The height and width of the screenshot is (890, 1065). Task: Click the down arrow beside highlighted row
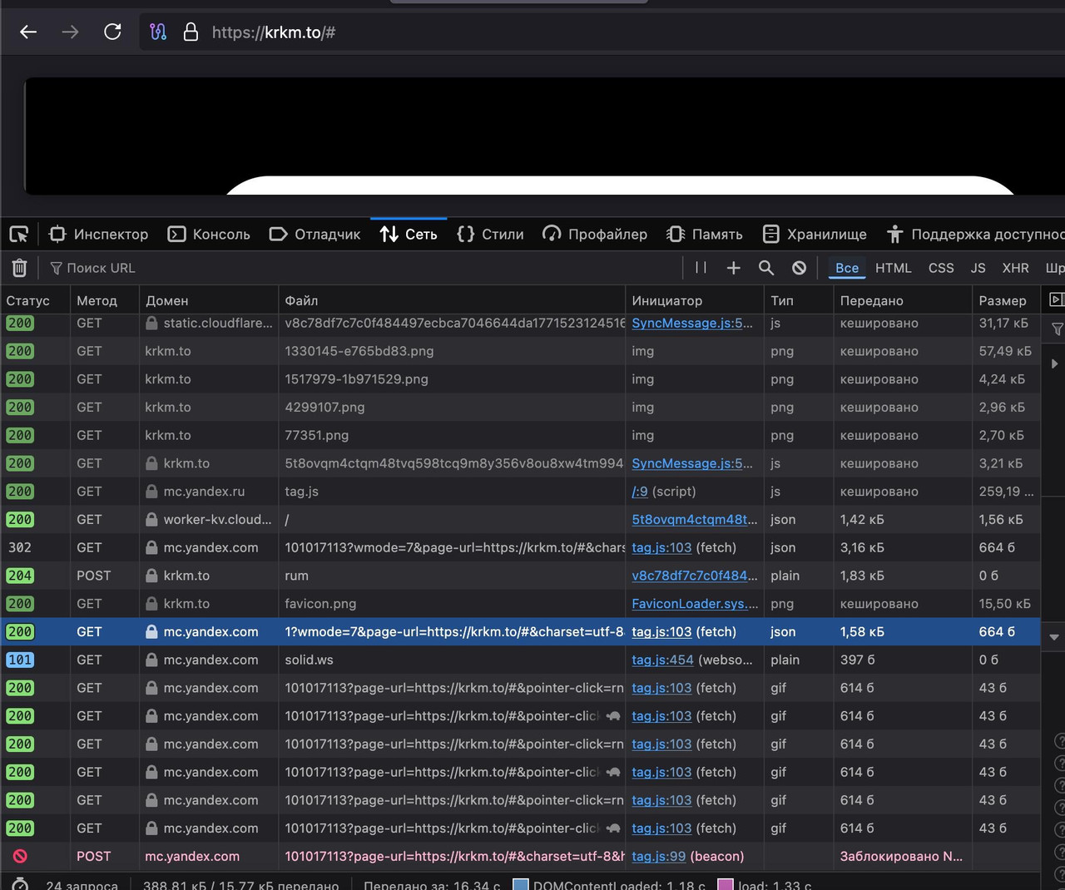click(1054, 637)
